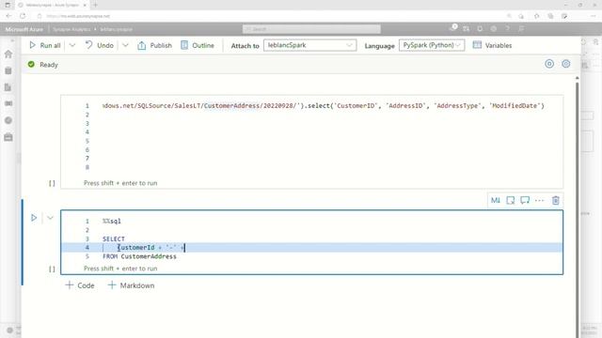602x338 pixels.
Task: Place cursor in the CustomerId line
Action: click(311, 248)
